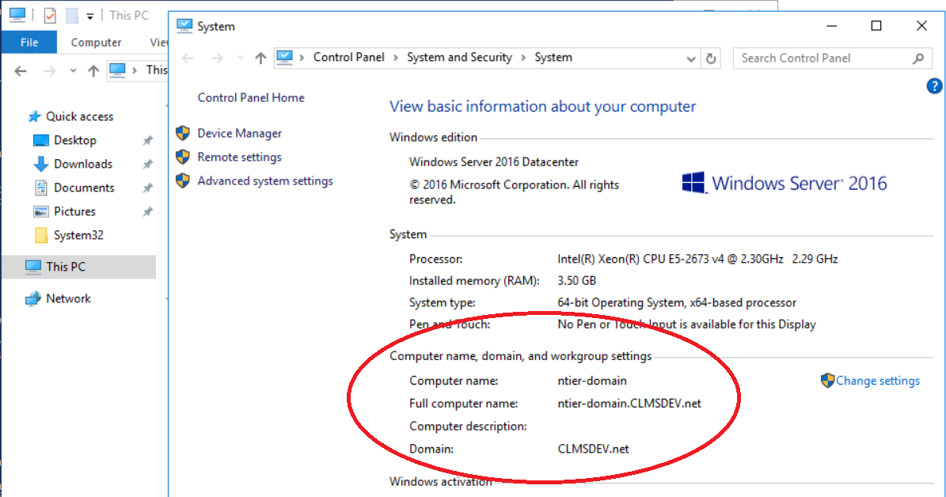Click the Downloads arrow icon in Quick access
This screenshot has width=946, height=497.
[41, 164]
